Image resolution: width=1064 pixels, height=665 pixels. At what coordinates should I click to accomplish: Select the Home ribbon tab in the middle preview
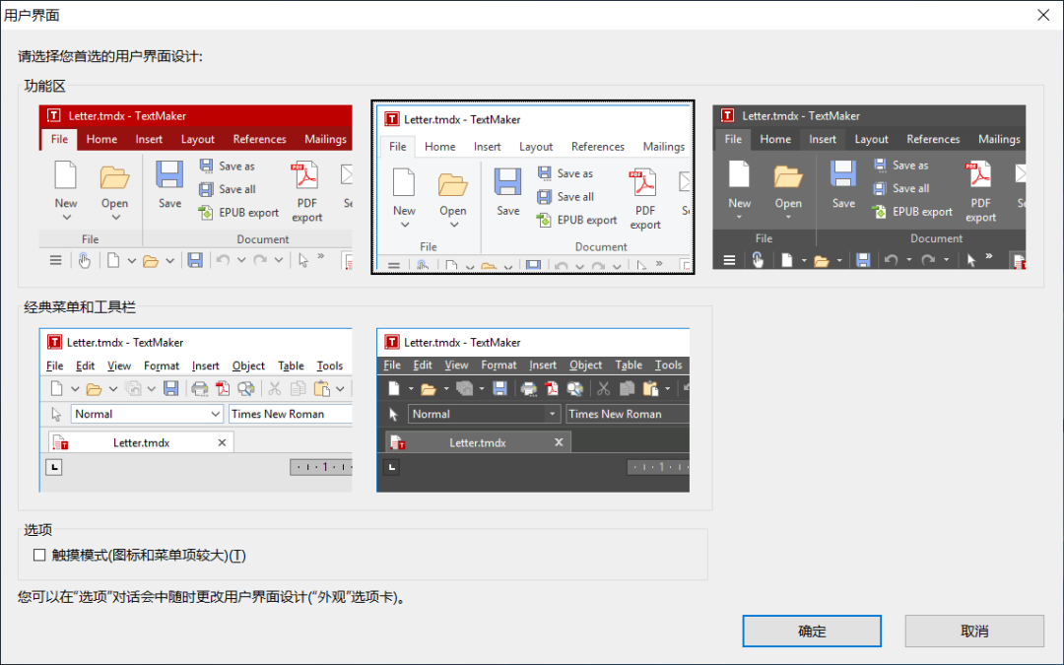click(440, 146)
